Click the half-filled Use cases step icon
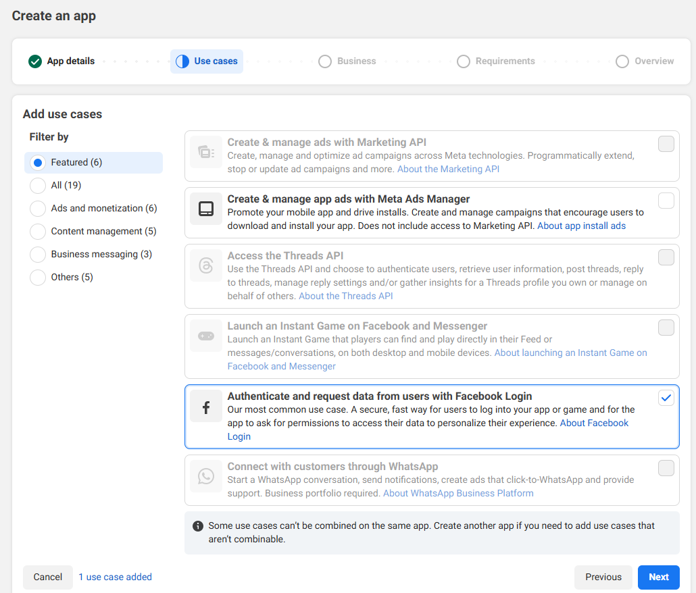The width and height of the screenshot is (696, 593). tap(182, 61)
